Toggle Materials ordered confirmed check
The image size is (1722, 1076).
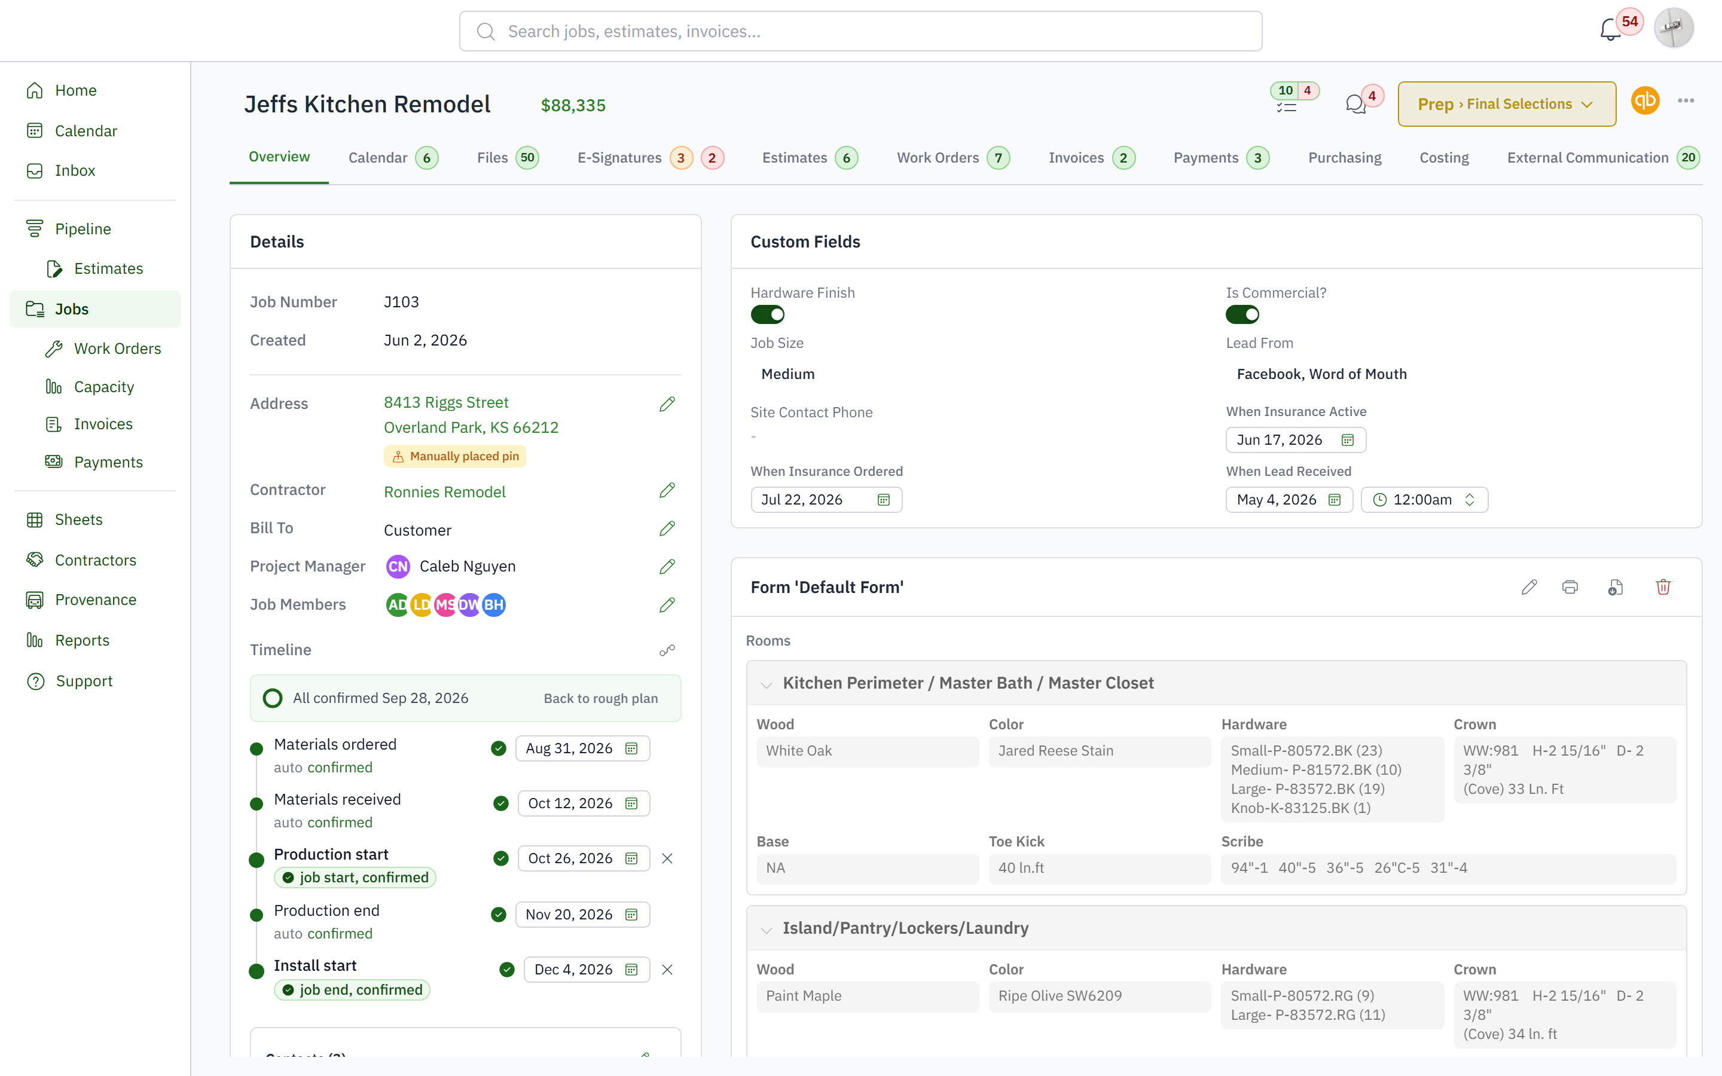pyautogui.click(x=498, y=748)
